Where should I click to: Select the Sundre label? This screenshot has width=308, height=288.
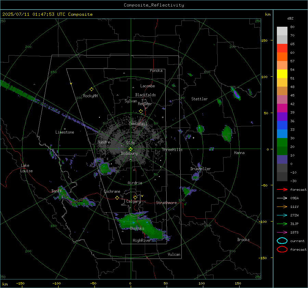click(x=104, y=142)
